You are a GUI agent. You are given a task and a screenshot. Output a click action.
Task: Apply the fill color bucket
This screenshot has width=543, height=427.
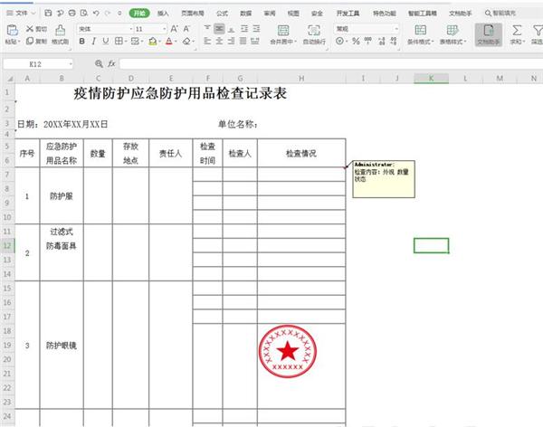pyautogui.click(x=152, y=42)
